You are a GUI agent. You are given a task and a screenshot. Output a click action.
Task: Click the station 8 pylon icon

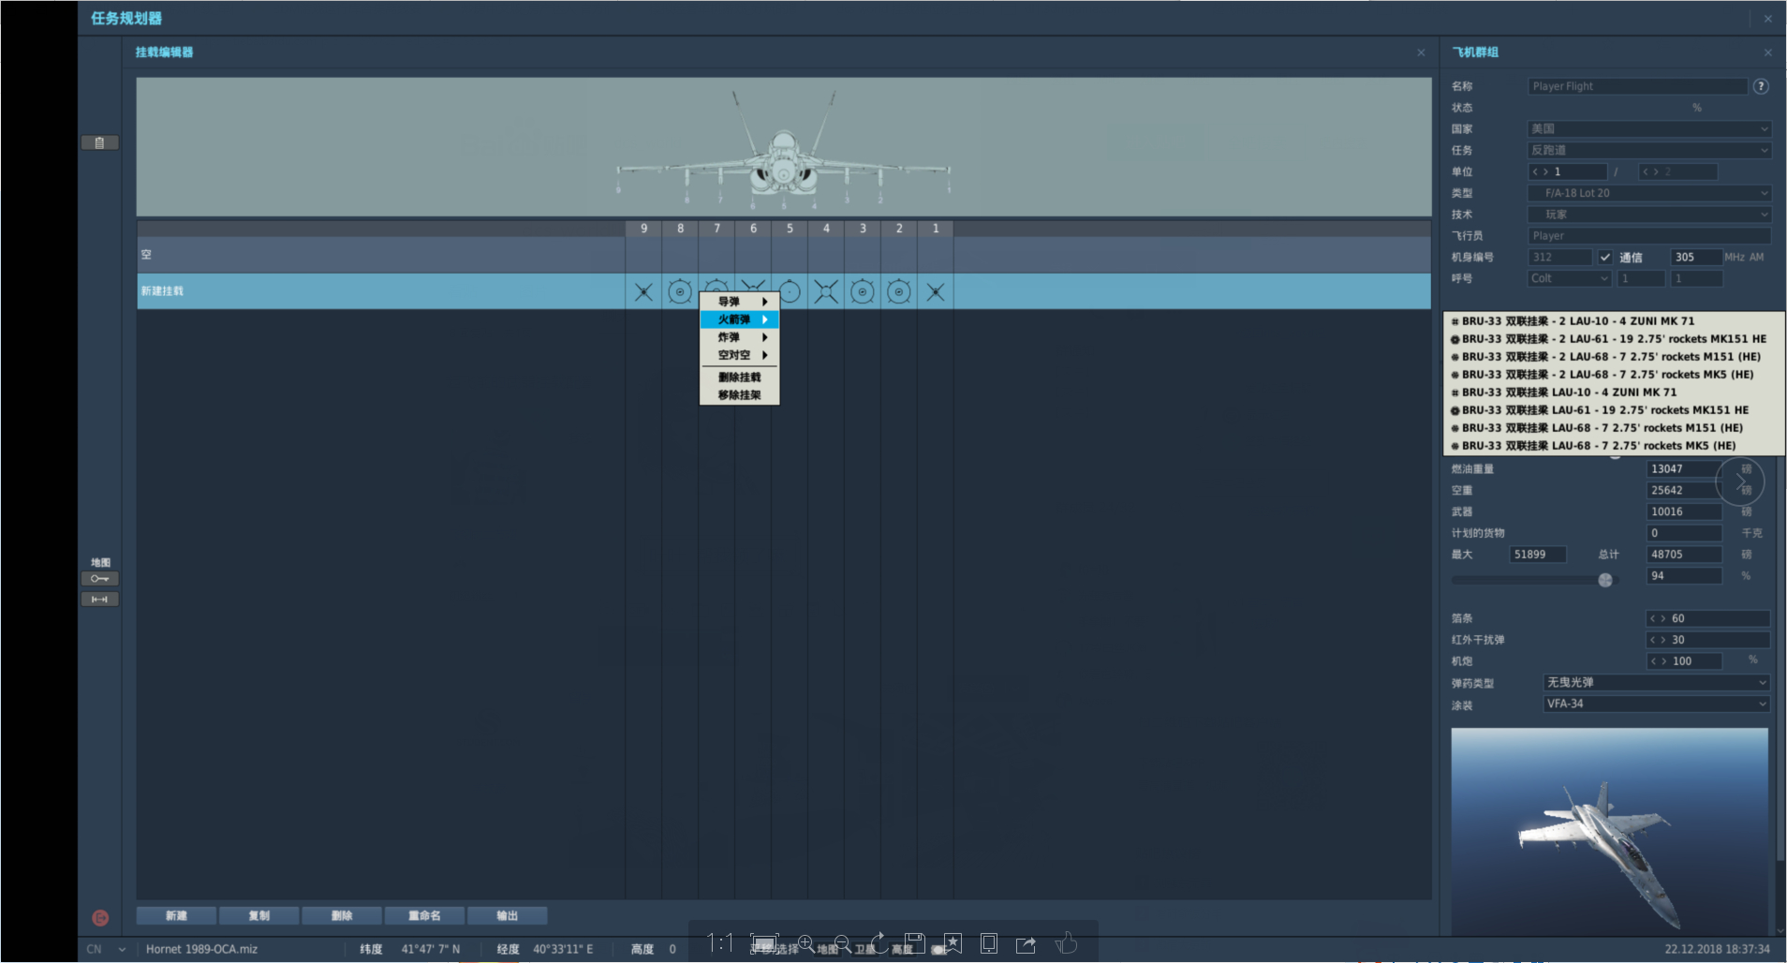point(680,292)
